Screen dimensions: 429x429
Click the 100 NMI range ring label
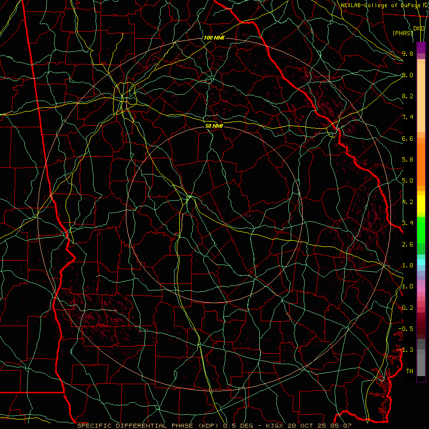[214, 38]
